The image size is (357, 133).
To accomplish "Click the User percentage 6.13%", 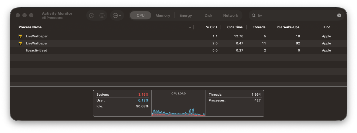I will 143,100.
